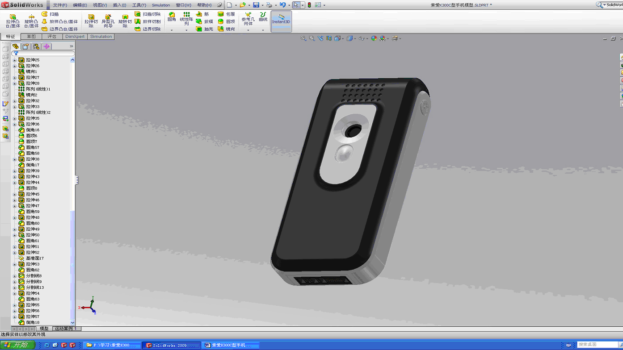The width and height of the screenshot is (623, 350).
Task: Expand the 拉伸25 feature
Action: 14,60
